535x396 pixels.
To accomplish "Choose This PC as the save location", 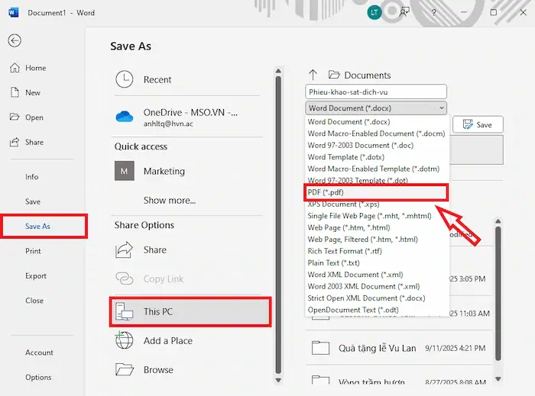I will pos(190,311).
